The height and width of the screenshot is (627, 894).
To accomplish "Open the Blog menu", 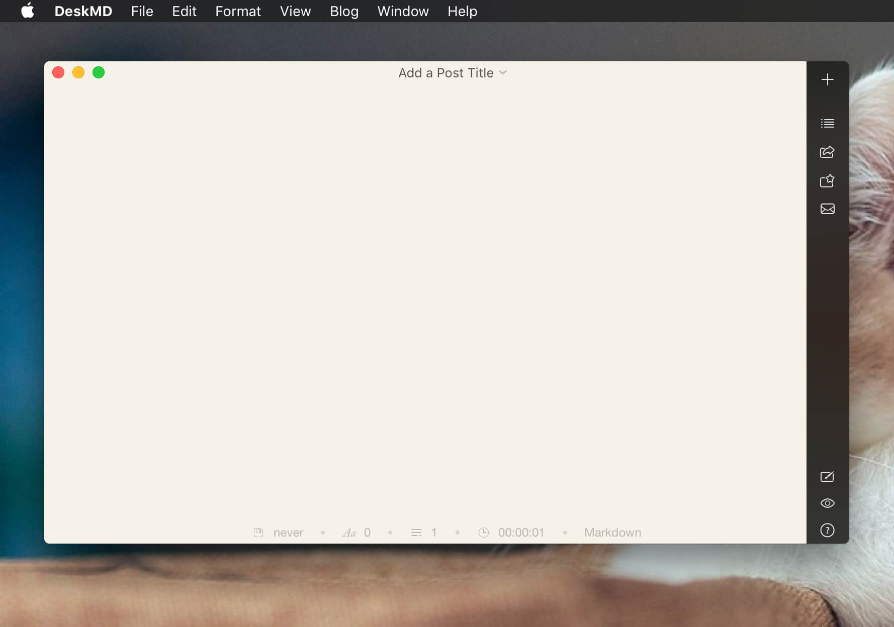I will (x=344, y=11).
